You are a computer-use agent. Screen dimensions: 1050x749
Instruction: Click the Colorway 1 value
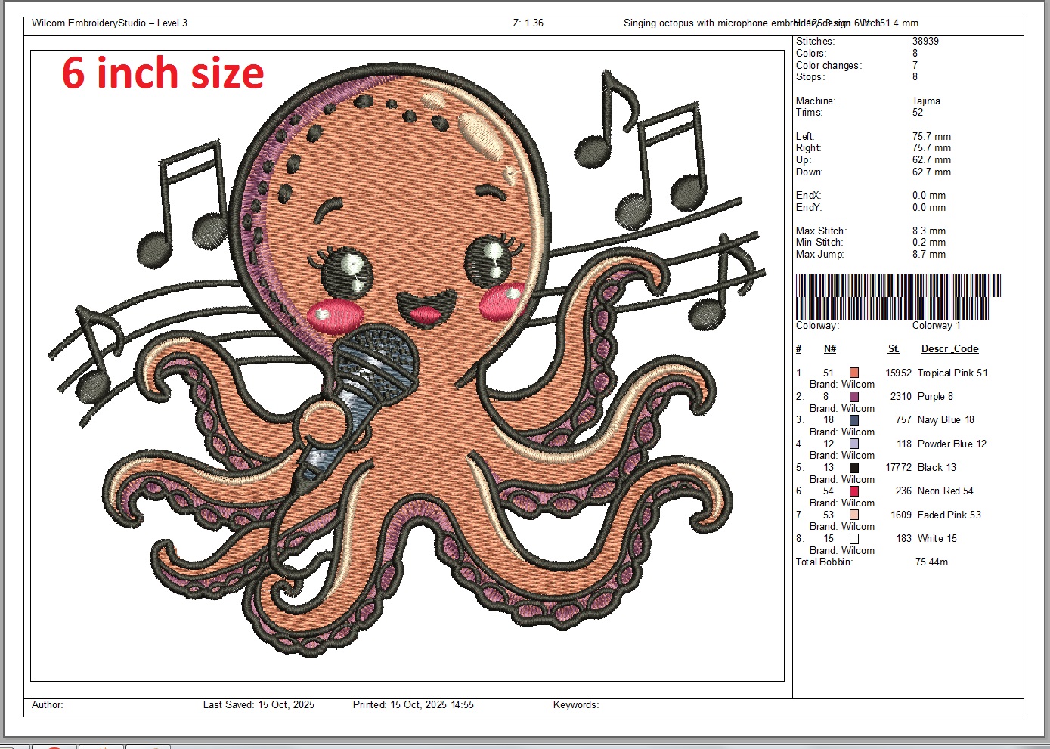[x=936, y=326]
